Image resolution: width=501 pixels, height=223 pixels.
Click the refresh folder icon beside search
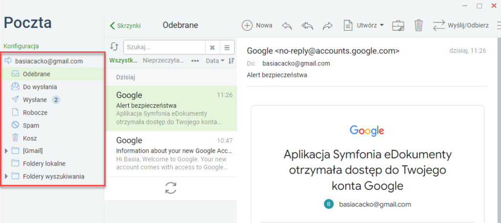(x=114, y=47)
